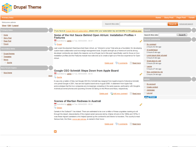Image resolution: width=196 pixels, height=147 pixels.
Task: Click the comment bubble icon beside 3 comments
Action: 116,124
